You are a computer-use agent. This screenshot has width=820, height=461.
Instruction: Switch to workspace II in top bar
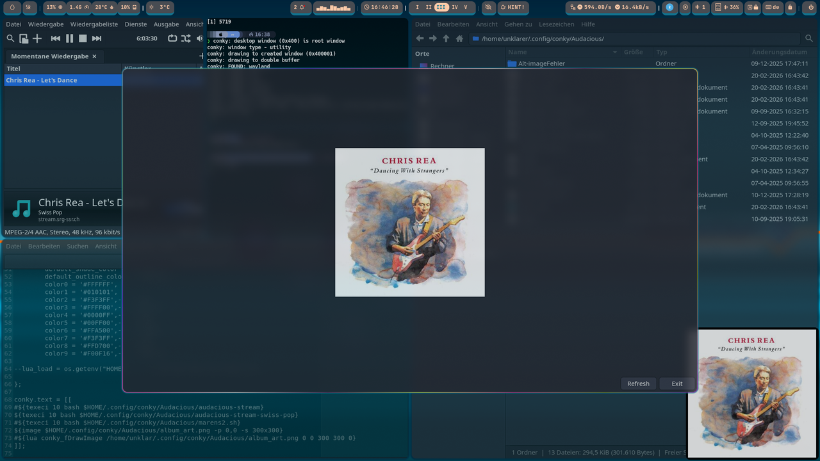(x=429, y=7)
